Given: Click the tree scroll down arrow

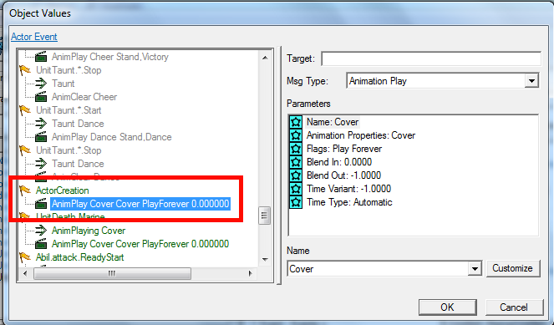Looking at the screenshot, I should 265,260.
